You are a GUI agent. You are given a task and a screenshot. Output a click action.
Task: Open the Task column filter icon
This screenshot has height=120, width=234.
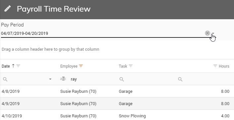[131, 66]
